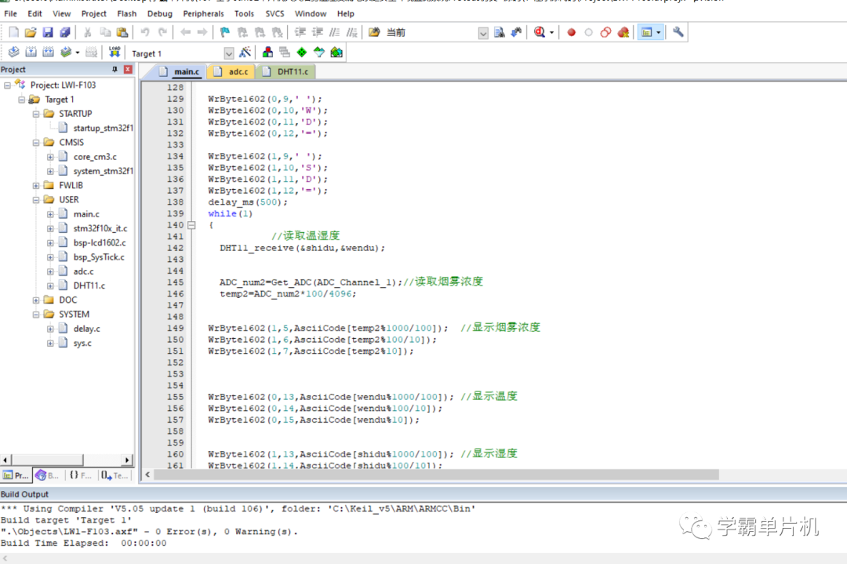Insert a breakpoint with the red dot
This screenshot has width=847, height=564.
pyautogui.click(x=571, y=32)
